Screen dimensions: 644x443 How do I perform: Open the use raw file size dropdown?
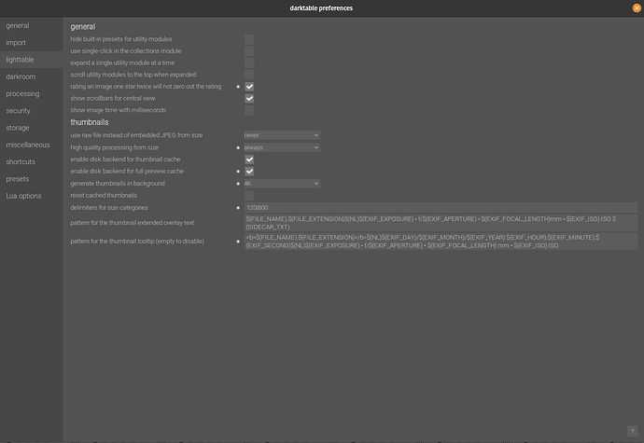point(282,135)
